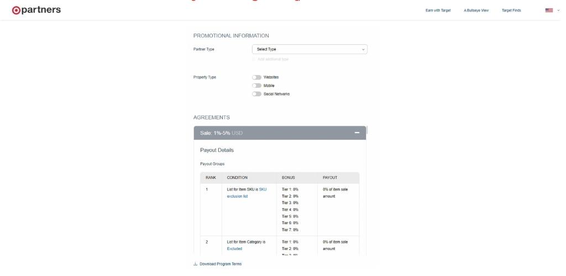
Task: Click the download icon beside Program Terms
Action: [x=196, y=264]
